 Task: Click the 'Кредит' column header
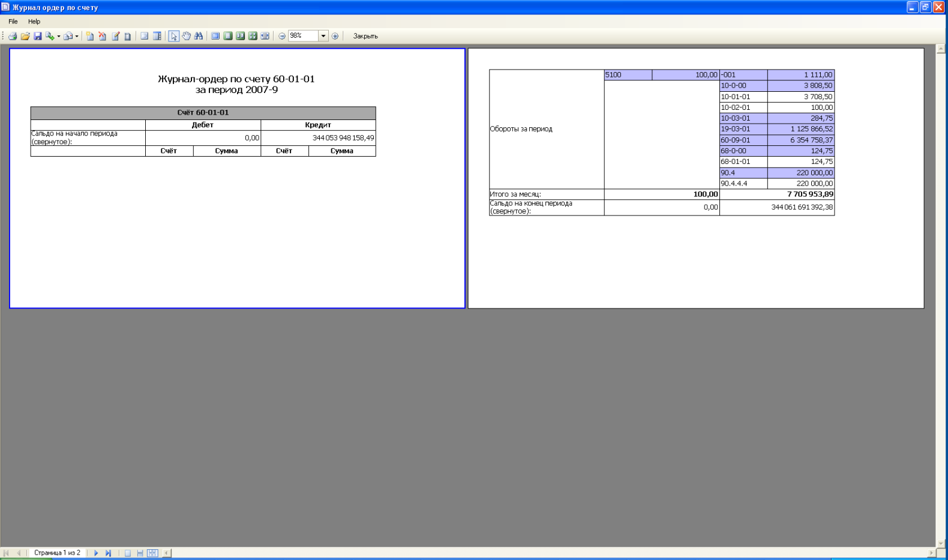(x=318, y=125)
